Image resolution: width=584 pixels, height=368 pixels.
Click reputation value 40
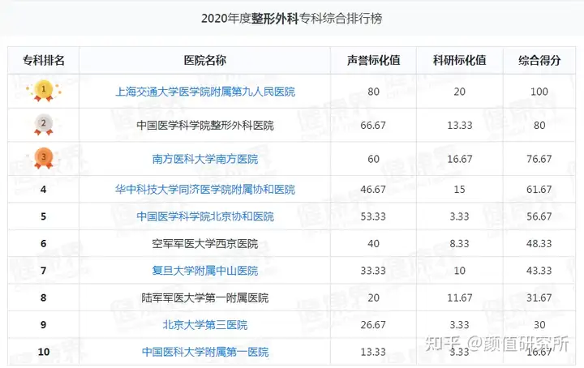pyautogui.click(x=374, y=244)
